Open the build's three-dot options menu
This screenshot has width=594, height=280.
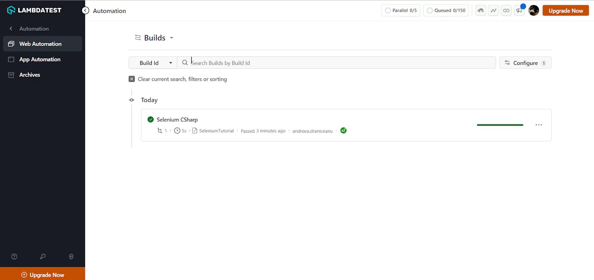pos(539,125)
